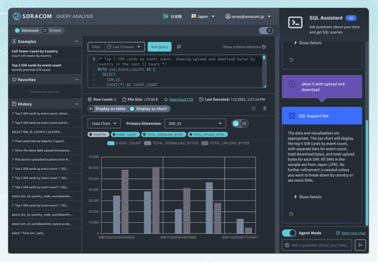Open Last 12 hours time filter dropdown
This screenshot has width=378, height=263.
coord(125,47)
